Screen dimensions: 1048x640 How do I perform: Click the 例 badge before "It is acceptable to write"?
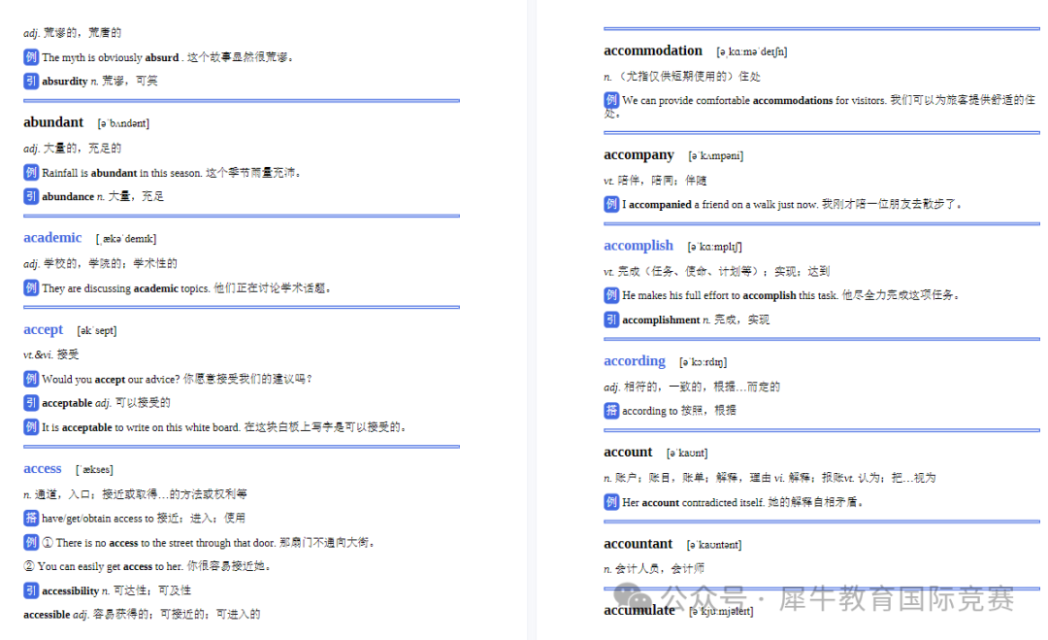[31, 426]
